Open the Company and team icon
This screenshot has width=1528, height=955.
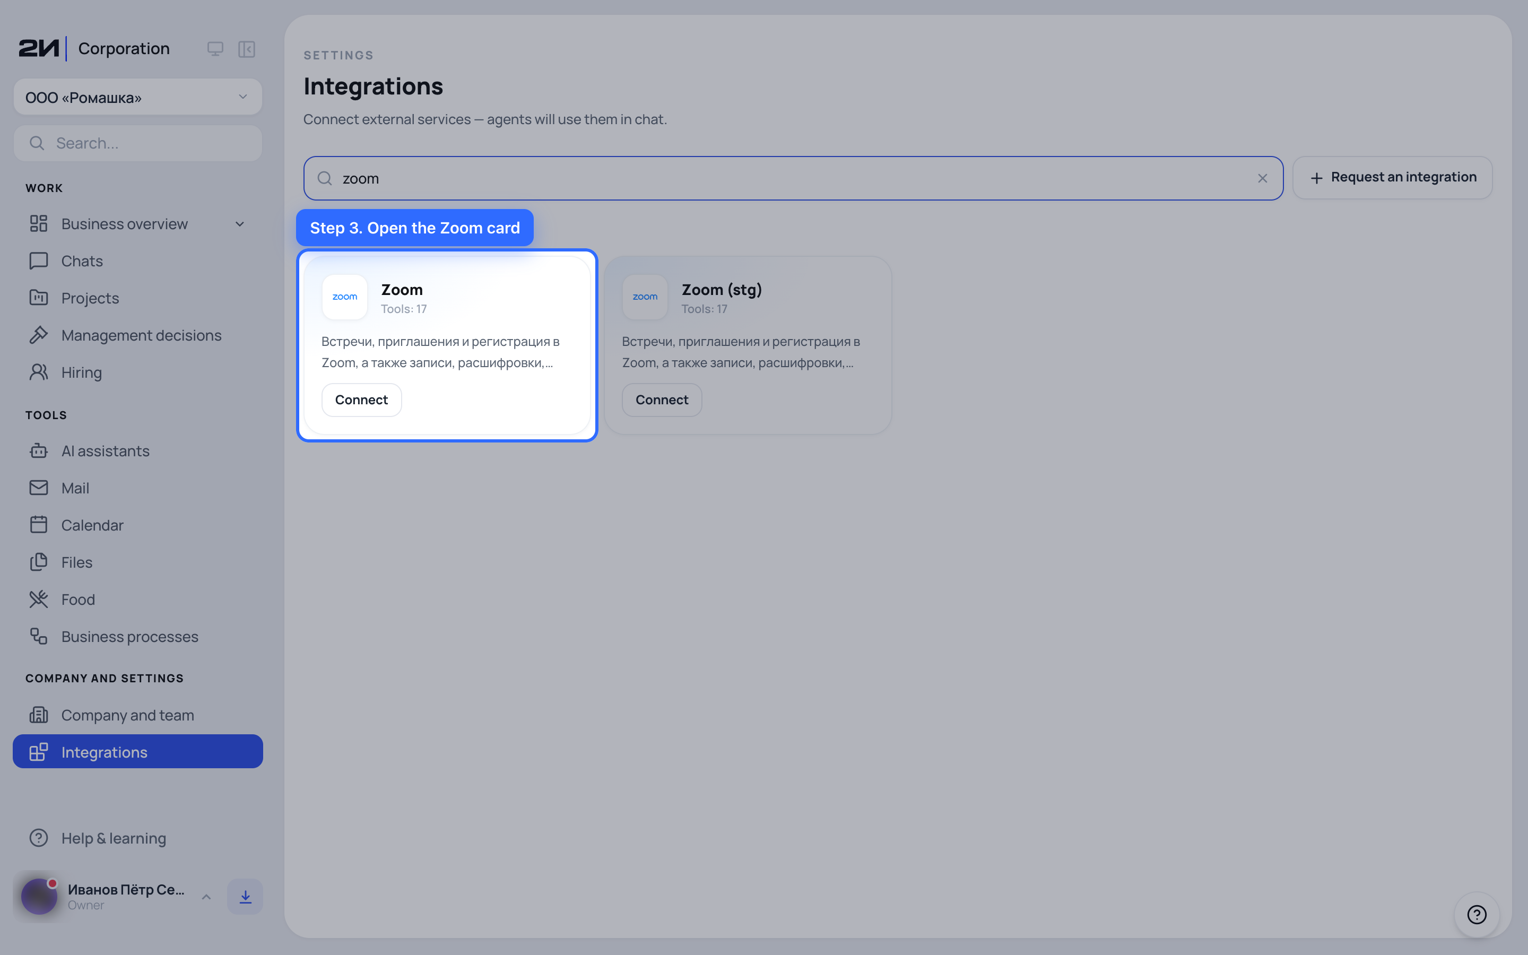point(39,715)
